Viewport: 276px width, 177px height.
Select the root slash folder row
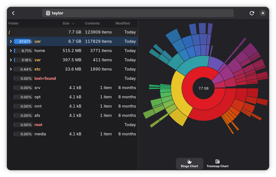coord(72,32)
